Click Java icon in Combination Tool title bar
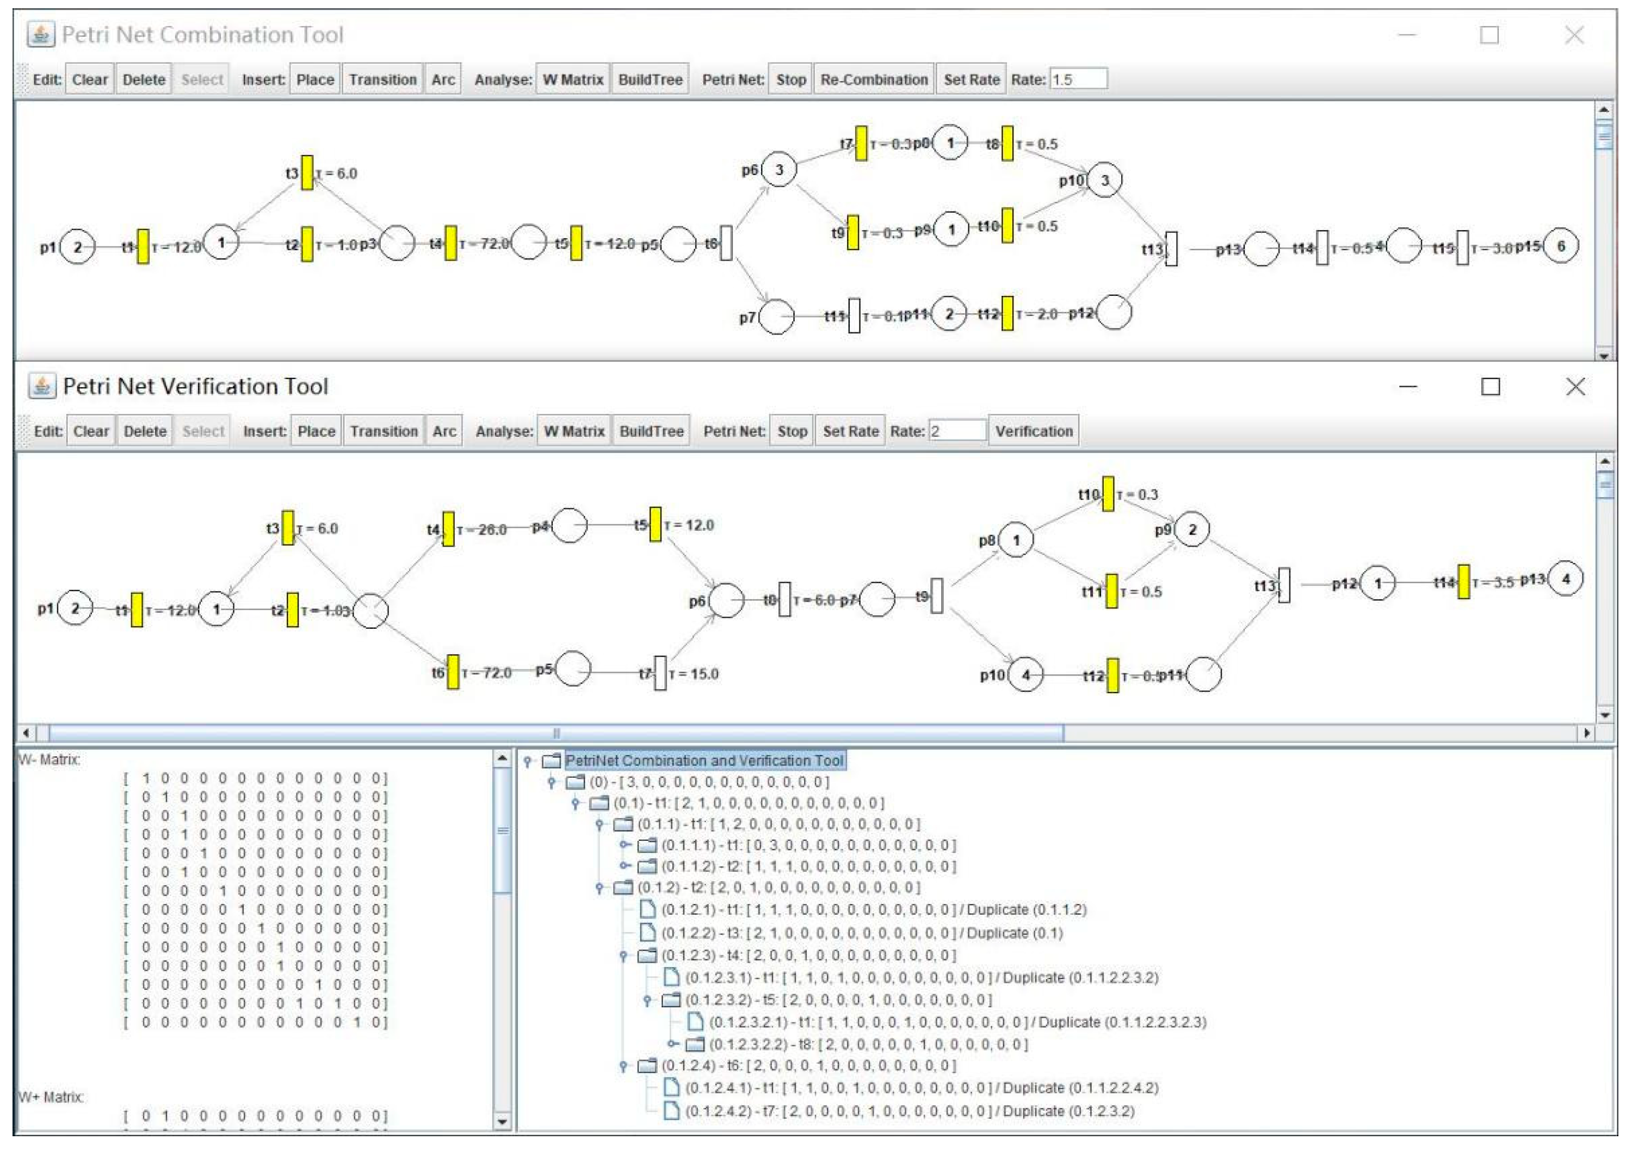Viewport: 1632px width, 1152px height. click(41, 34)
